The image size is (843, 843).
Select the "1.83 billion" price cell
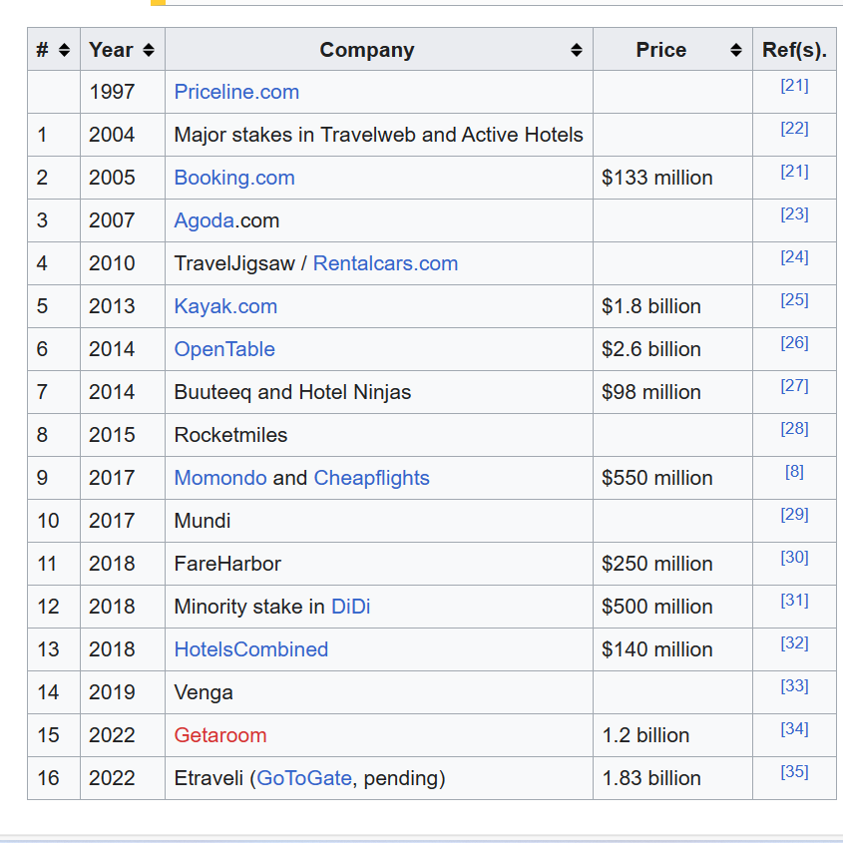672,778
